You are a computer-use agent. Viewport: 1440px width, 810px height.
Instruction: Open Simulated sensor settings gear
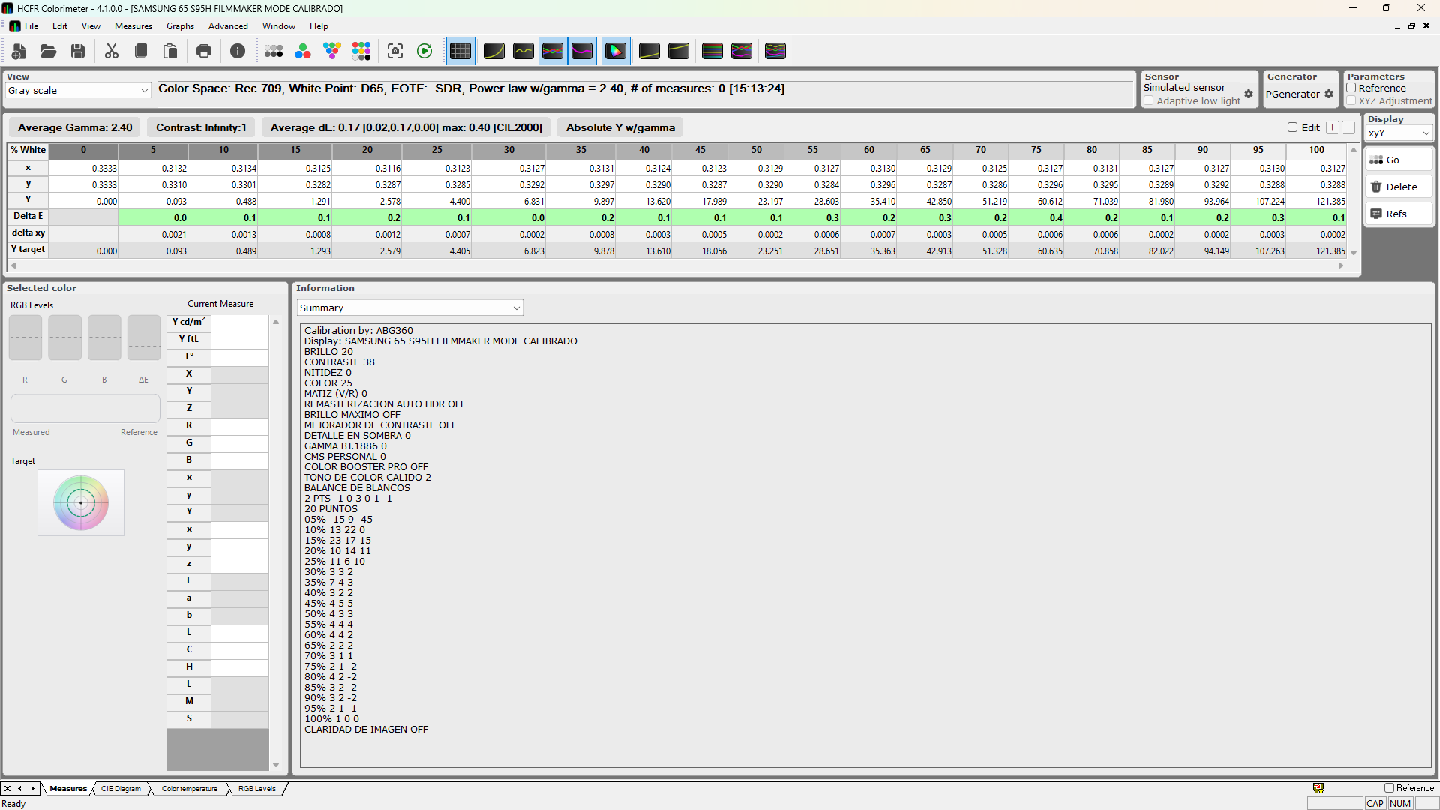coord(1249,94)
